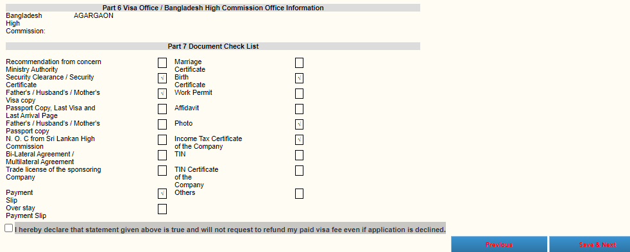Tick the Recommendation from concern Ministry Authority checkbox
The image size is (630, 252).
coord(162,63)
